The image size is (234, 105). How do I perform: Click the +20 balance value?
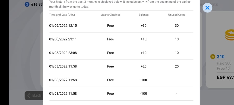click(x=144, y=66)
